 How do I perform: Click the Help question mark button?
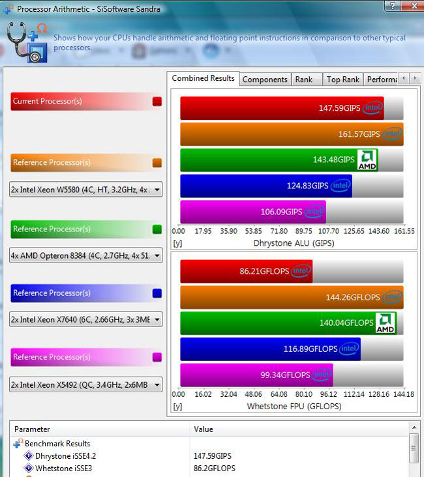pos(393,5)
